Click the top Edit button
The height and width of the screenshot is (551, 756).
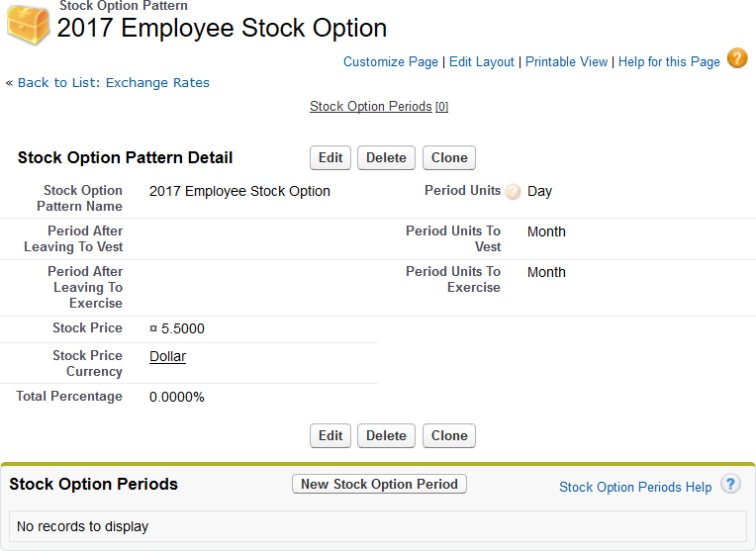[x=331, y=157]
